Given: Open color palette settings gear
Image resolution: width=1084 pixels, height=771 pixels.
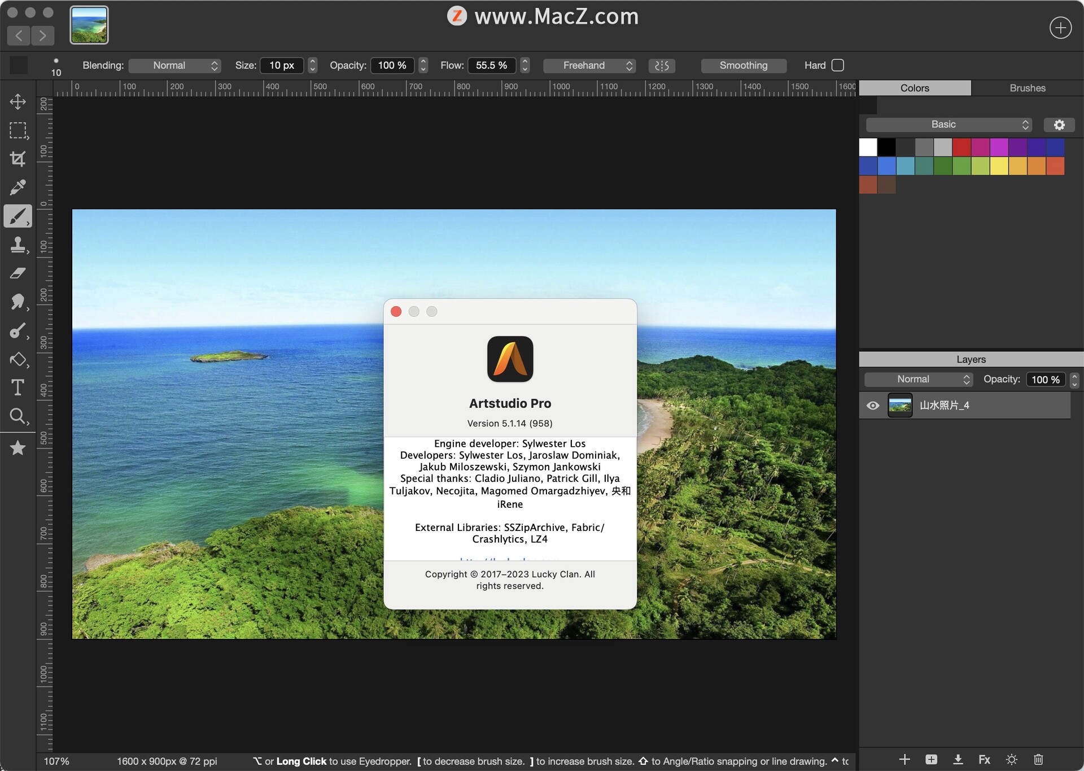Looking at the screenshot, I should (1059, 125).
